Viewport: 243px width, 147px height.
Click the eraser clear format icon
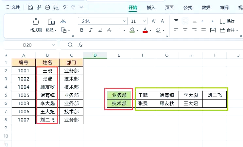(x=158, y=30)
